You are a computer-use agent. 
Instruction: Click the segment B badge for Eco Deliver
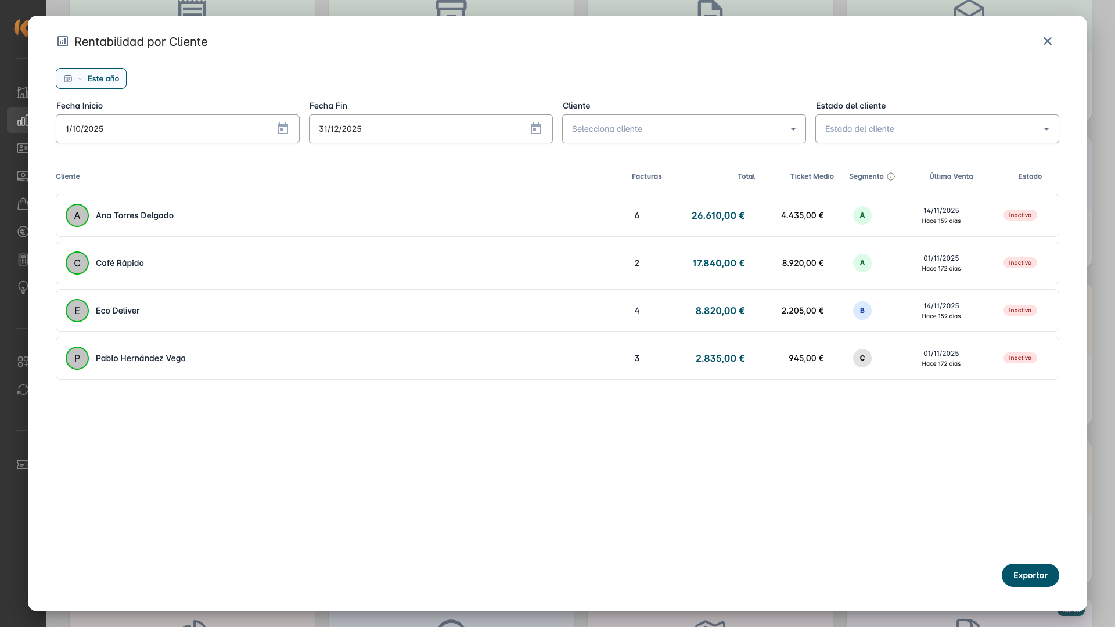(862, 311)
